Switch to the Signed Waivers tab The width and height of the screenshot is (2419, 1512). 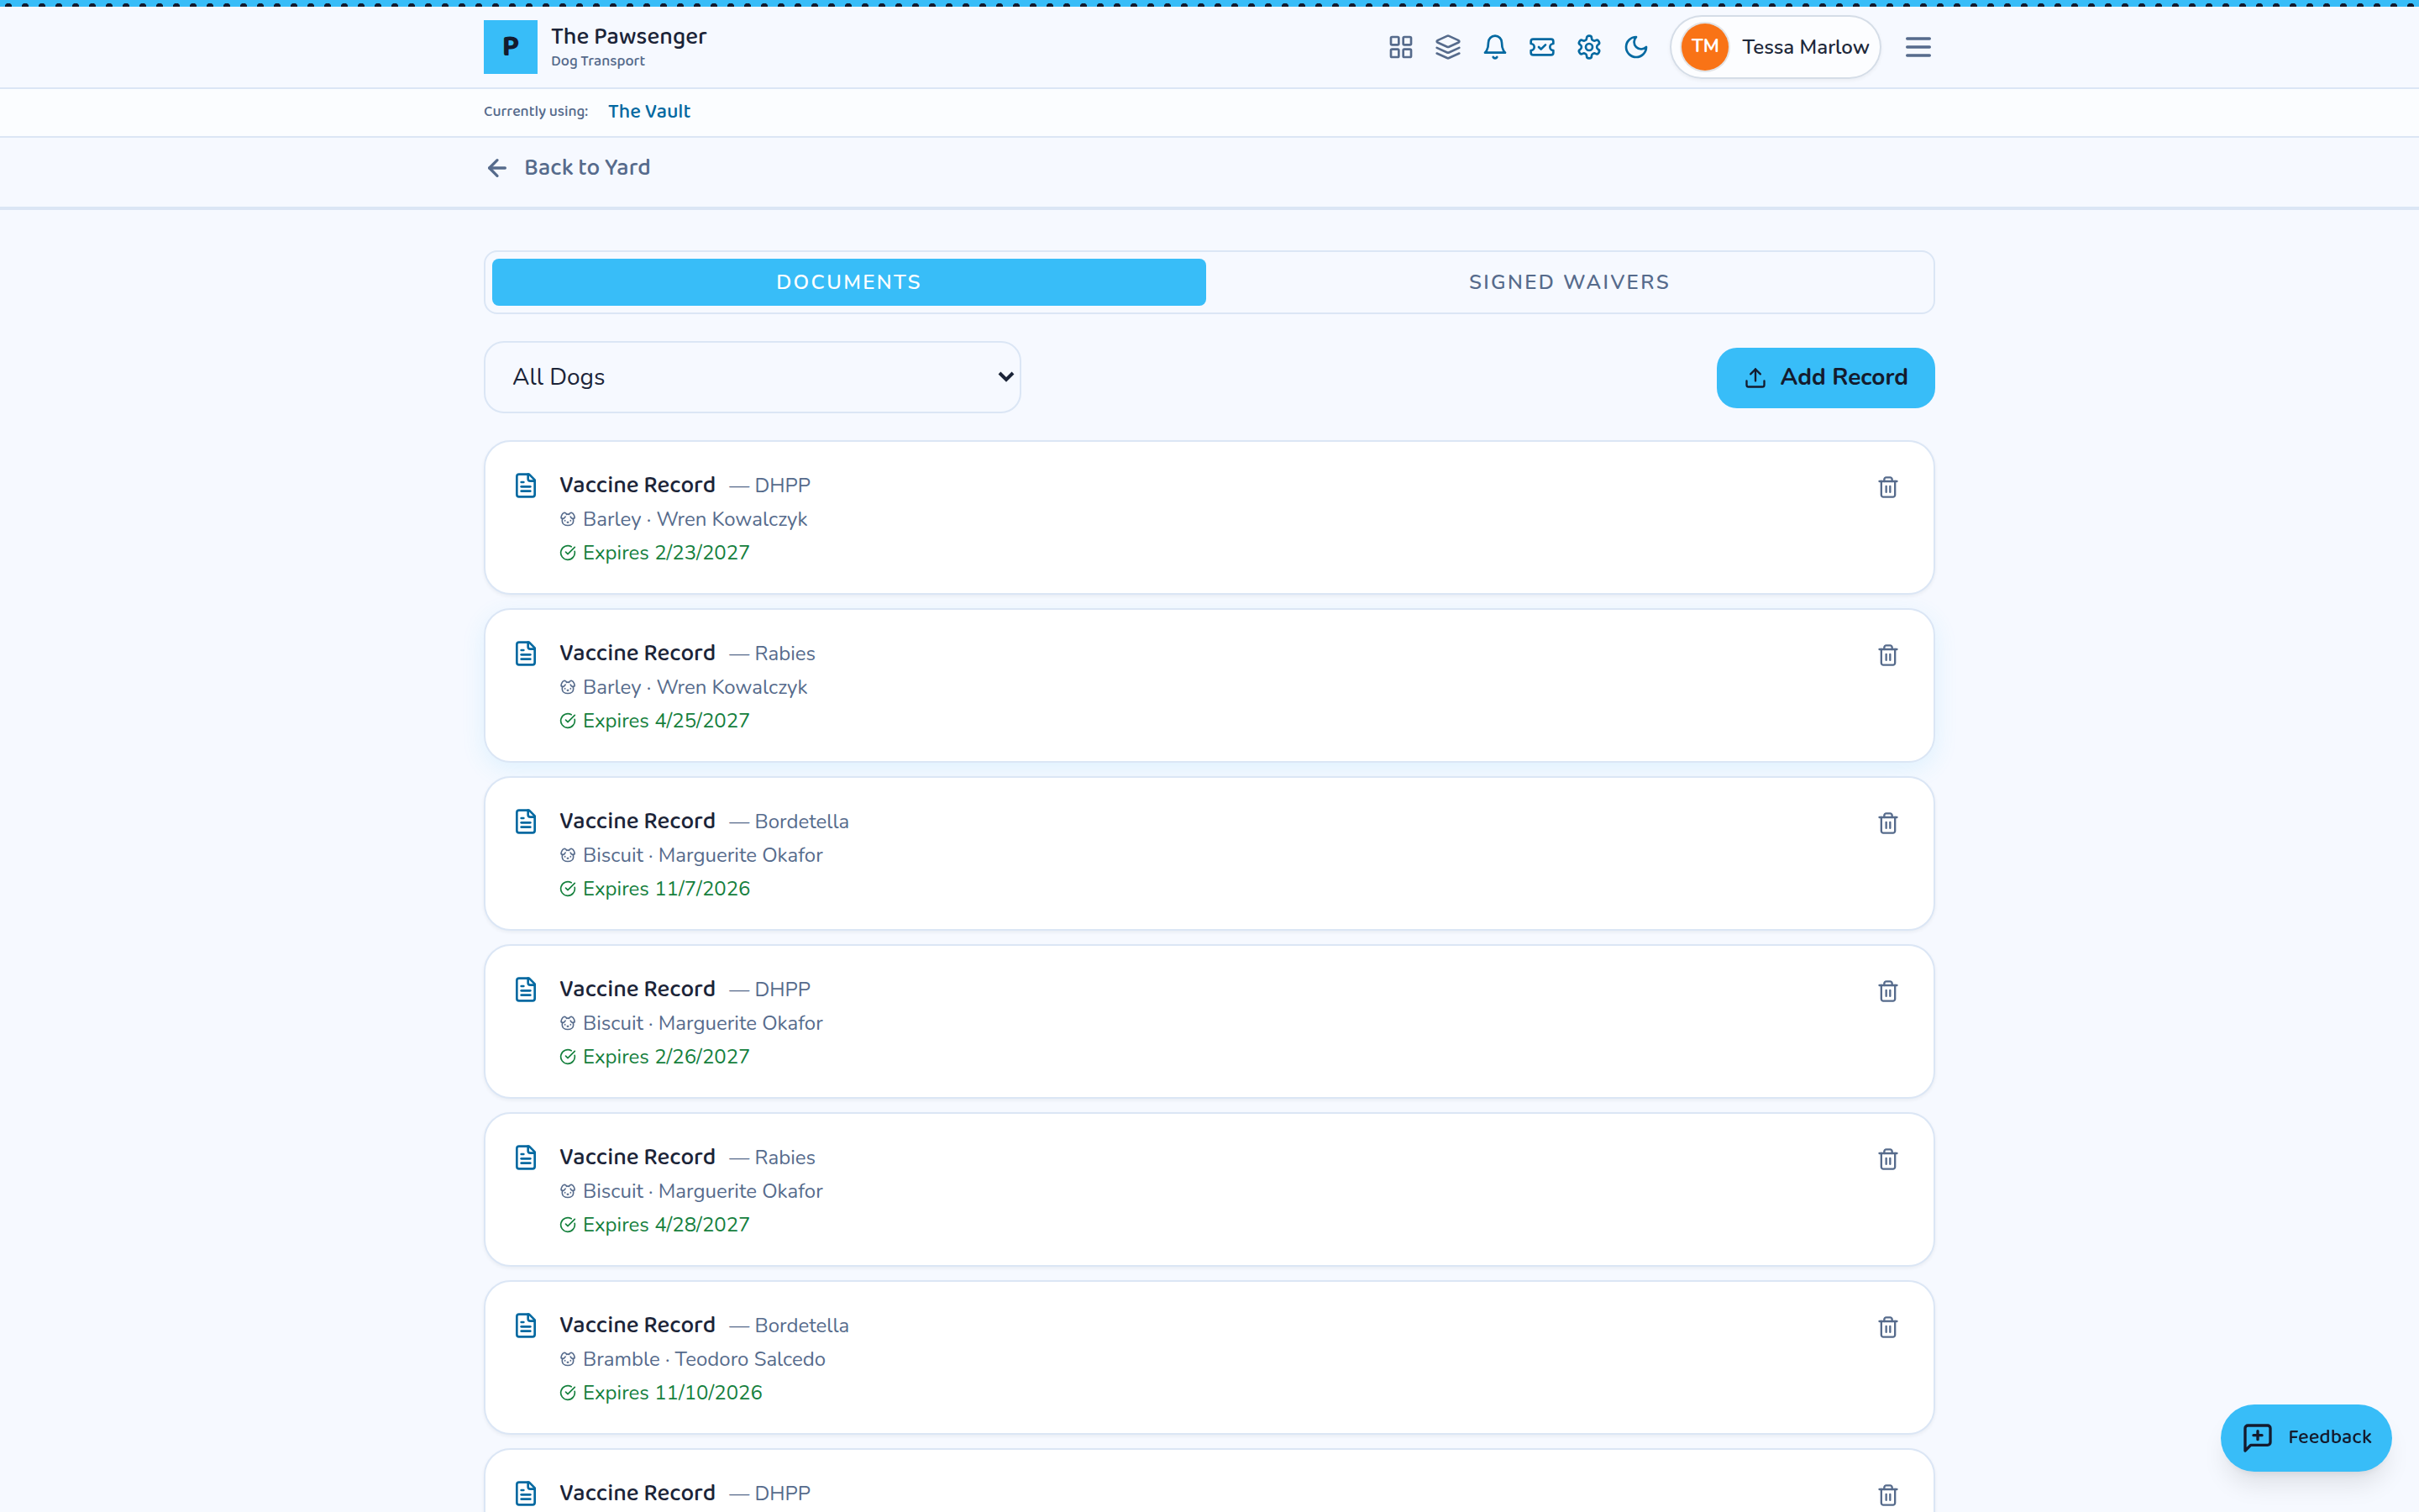(x=1568, y=282)
